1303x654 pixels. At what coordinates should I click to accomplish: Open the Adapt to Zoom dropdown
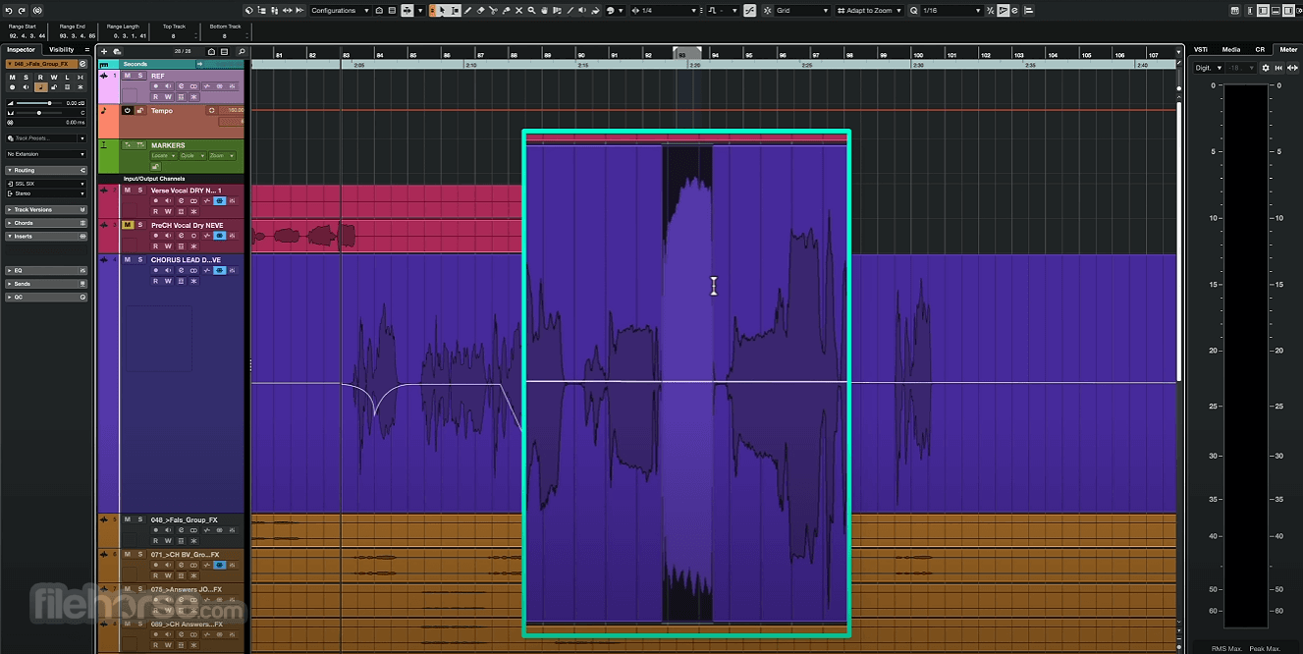coord(869,10)
